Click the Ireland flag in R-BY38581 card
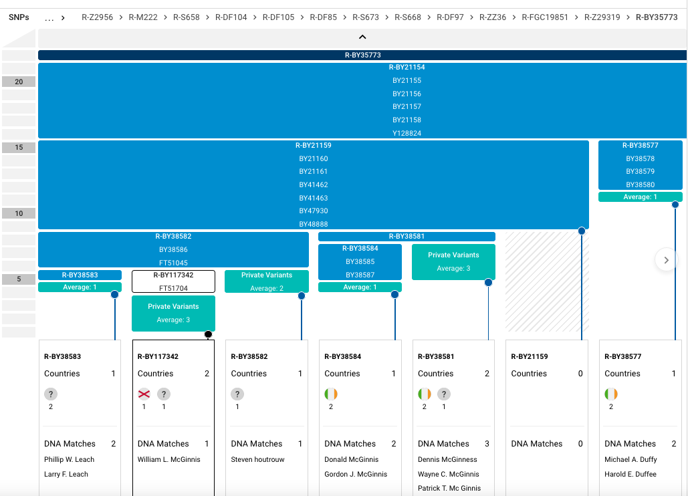Screen dimensions: 688x496 [x=425, y=394]
